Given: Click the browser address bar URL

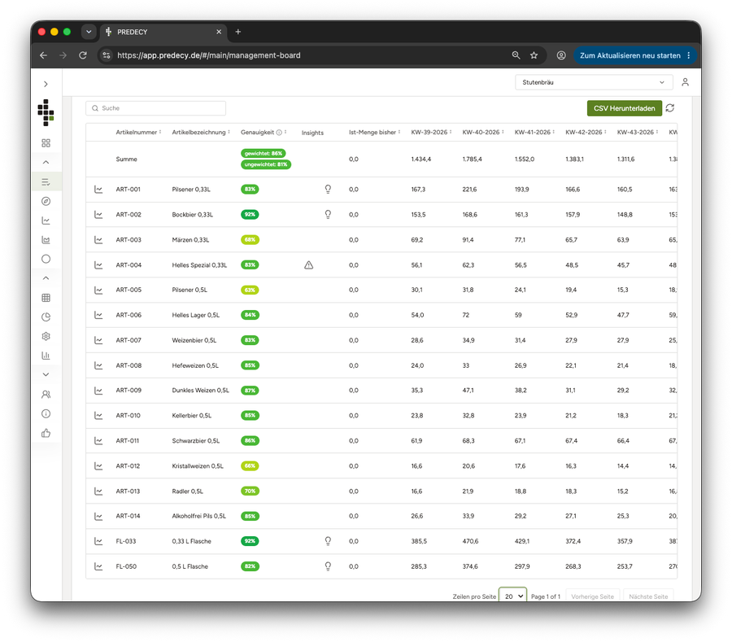Looking at the screenshot, I should [209, 55].
